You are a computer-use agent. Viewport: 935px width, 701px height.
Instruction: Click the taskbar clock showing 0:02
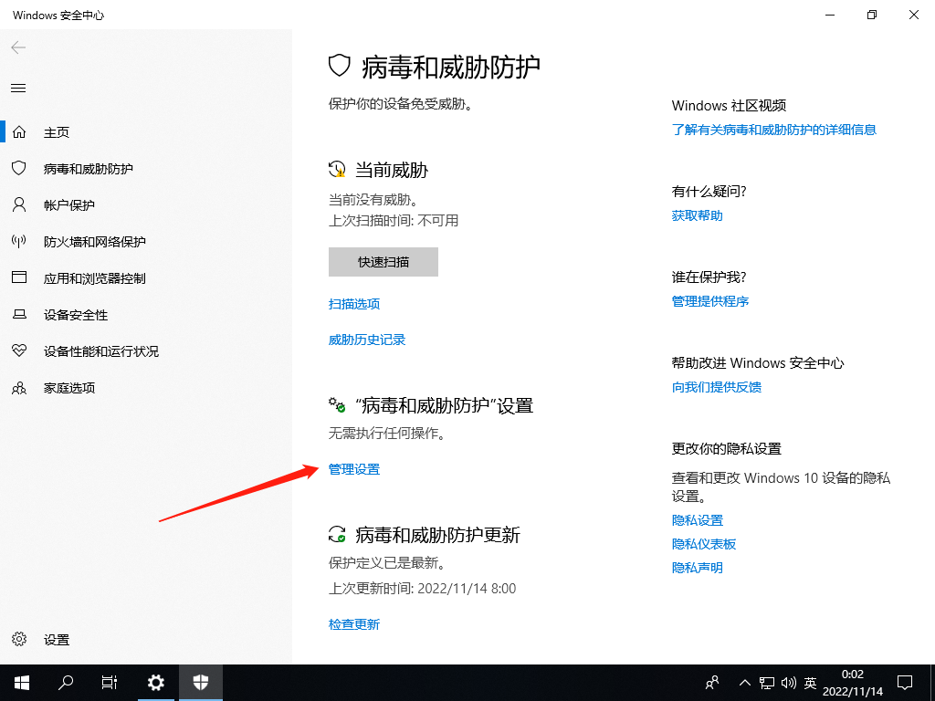[853, 683]
